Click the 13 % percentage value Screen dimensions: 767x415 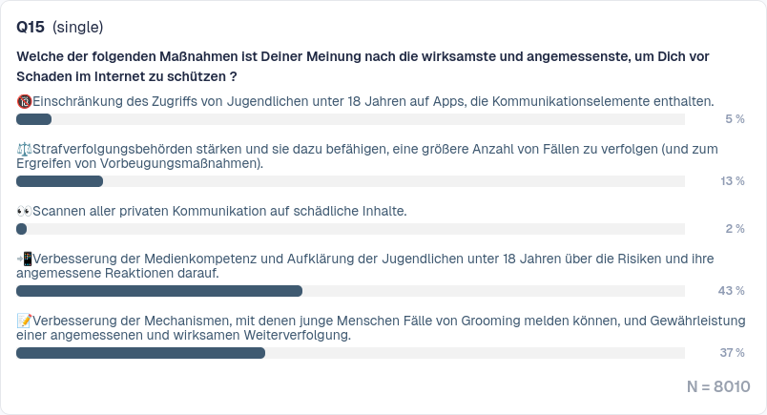pyautogui.click(x=733, y=181)
